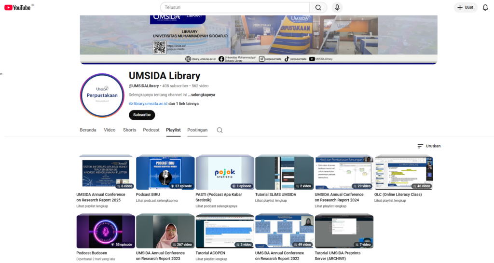The image size is (494, 263).
Task: Open the YouTube home logo
Action: tap(17, 8)
